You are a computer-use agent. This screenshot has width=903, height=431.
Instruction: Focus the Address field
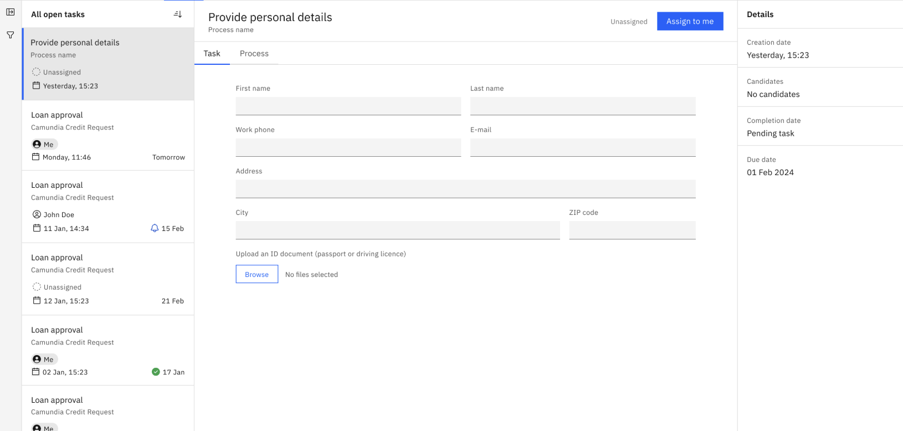466,189
